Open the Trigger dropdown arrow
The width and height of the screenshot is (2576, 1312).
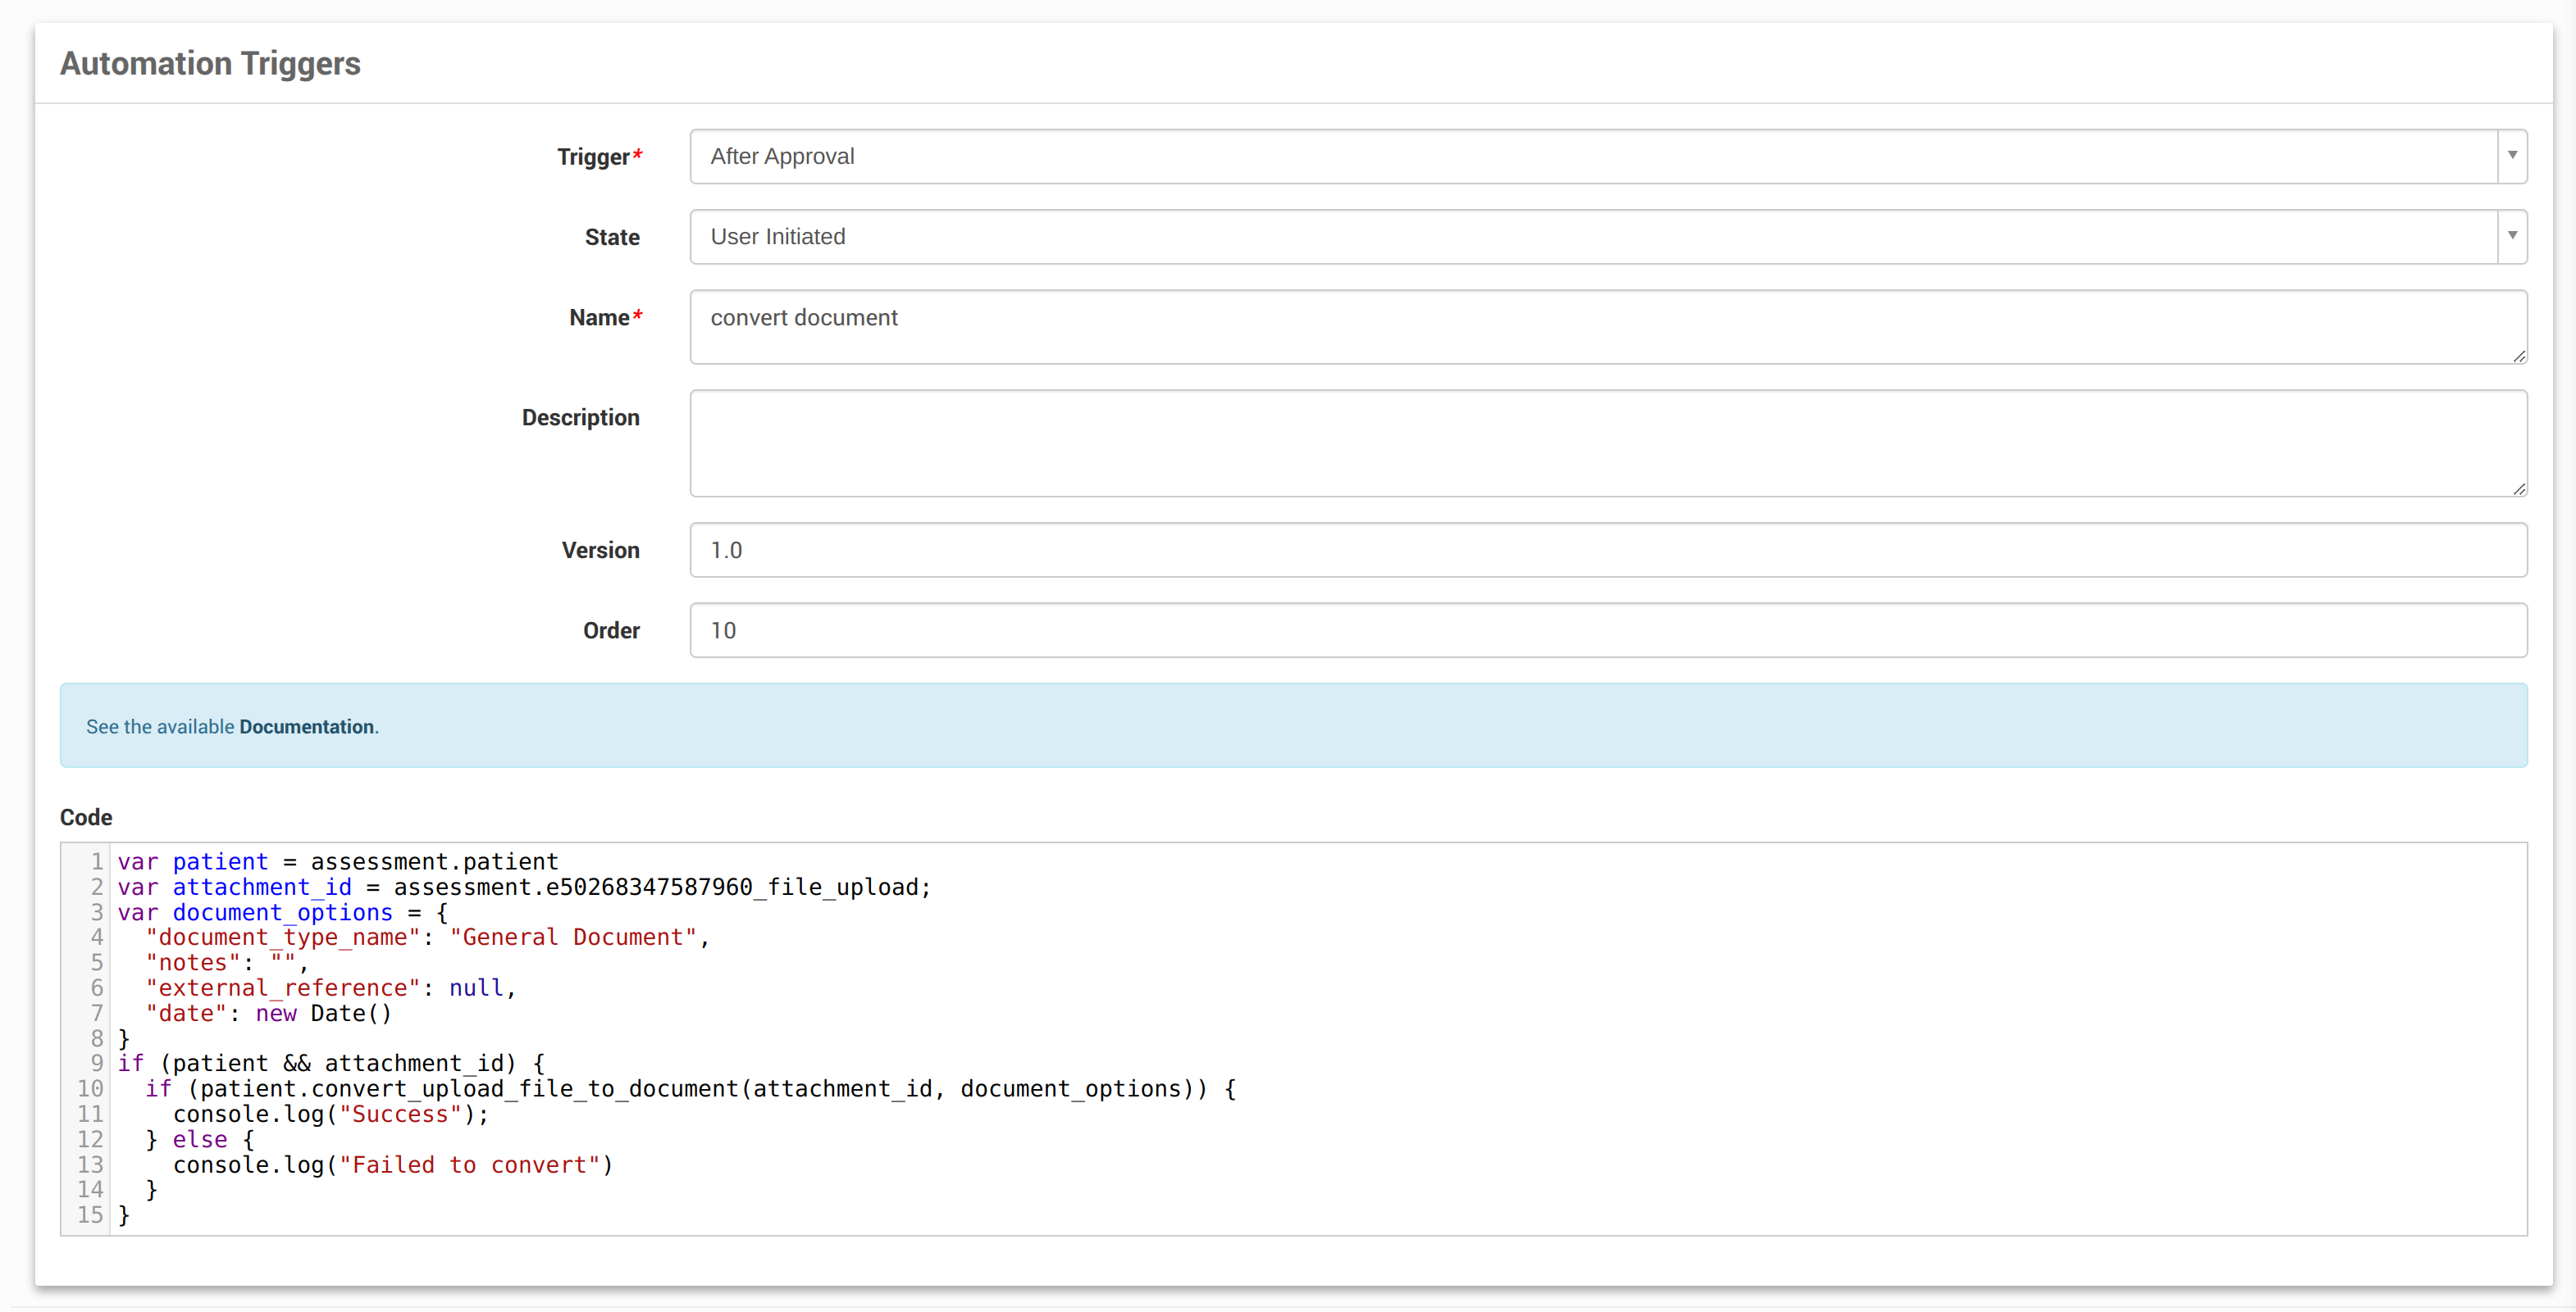(x=2511, y=156)
